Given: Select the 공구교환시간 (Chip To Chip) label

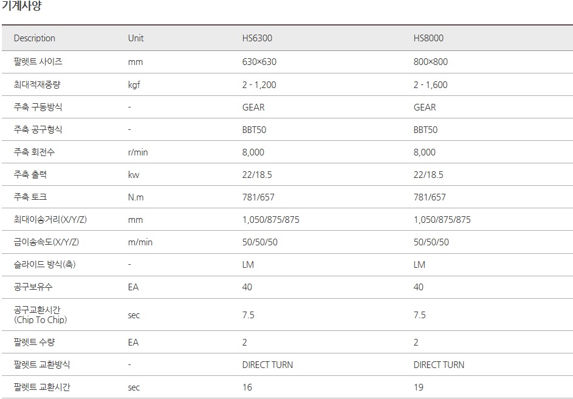Looking at the screenshot, I should [41, 315].
